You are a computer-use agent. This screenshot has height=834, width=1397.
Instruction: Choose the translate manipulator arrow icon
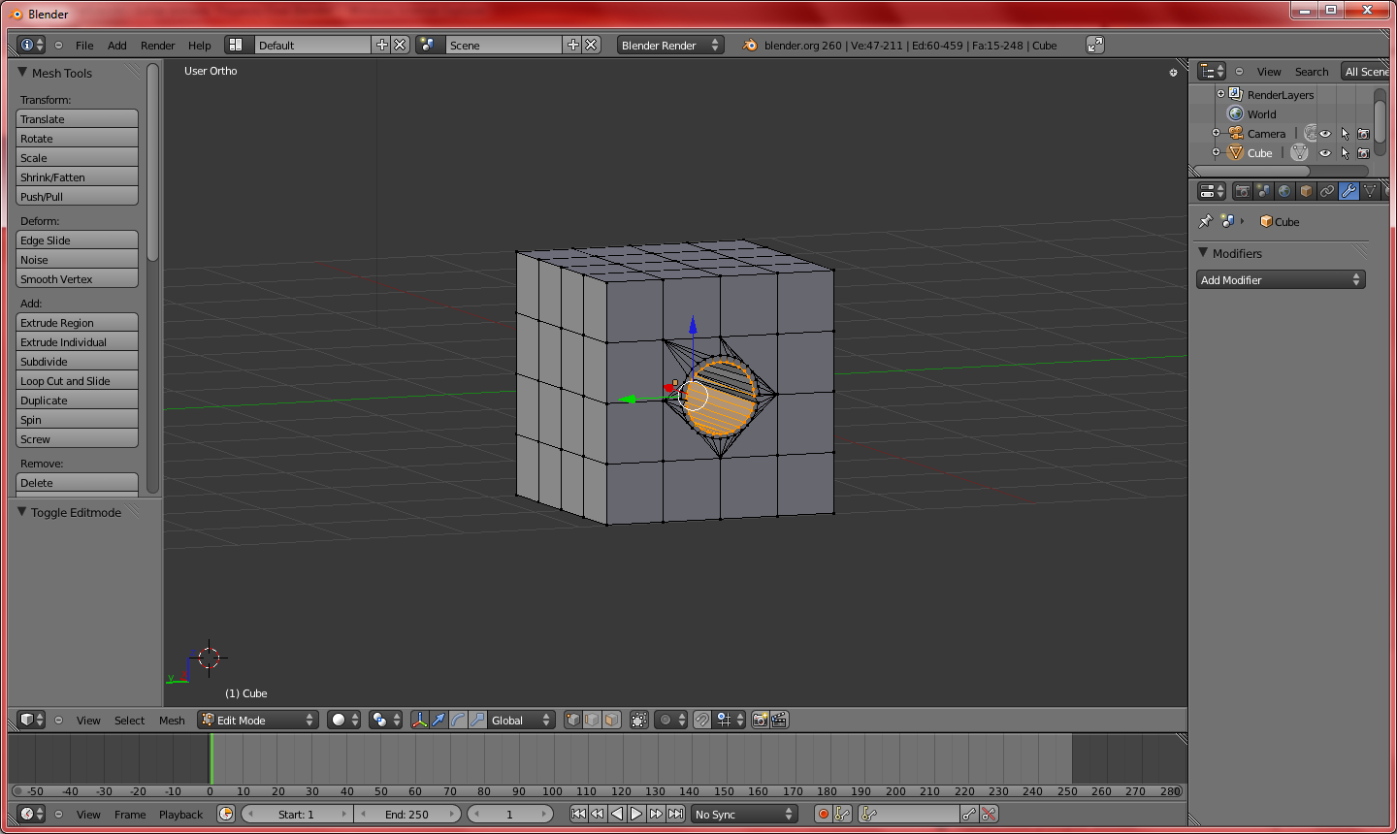(439, 720)
